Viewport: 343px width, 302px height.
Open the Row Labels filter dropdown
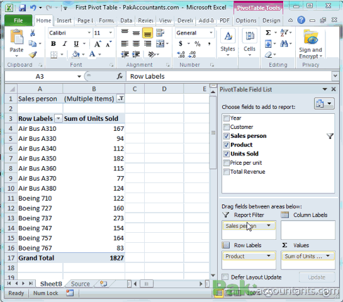pos(58,118)
